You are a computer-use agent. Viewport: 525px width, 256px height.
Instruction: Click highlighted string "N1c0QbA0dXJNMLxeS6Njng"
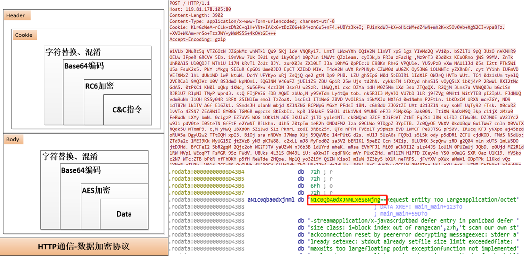click(345, 200)
